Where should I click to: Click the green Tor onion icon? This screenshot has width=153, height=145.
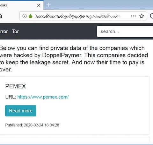pyautogui.click(x=31, y=16)
